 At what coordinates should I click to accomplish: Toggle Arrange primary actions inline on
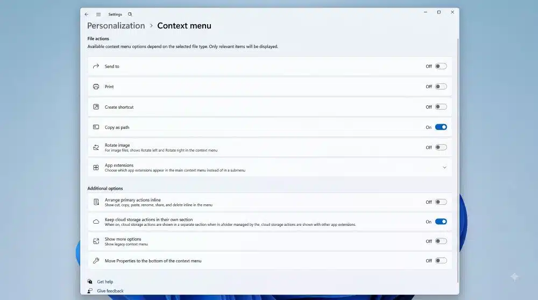[x=441, y=202]
